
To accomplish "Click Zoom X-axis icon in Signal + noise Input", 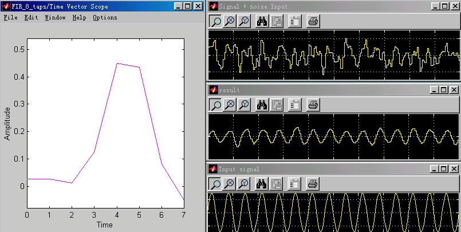I will click(x=230, y=22).
